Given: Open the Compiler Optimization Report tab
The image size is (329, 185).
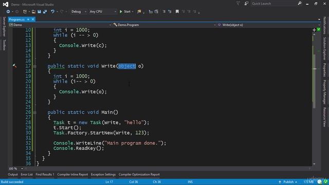Looking at the screenshot, I should coord(139,174).
